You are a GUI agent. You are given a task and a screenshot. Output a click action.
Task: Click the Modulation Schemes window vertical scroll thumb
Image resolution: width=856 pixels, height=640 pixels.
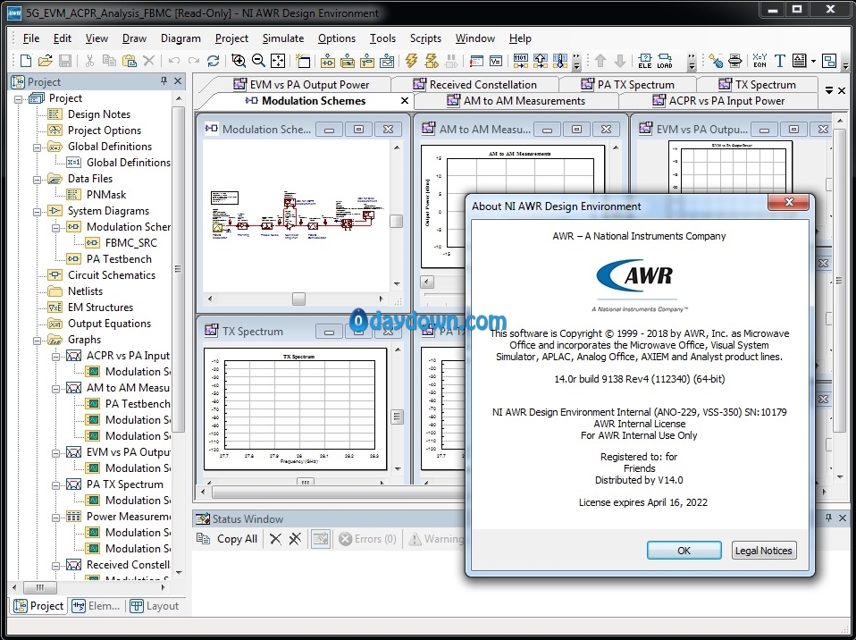[397, 221]
